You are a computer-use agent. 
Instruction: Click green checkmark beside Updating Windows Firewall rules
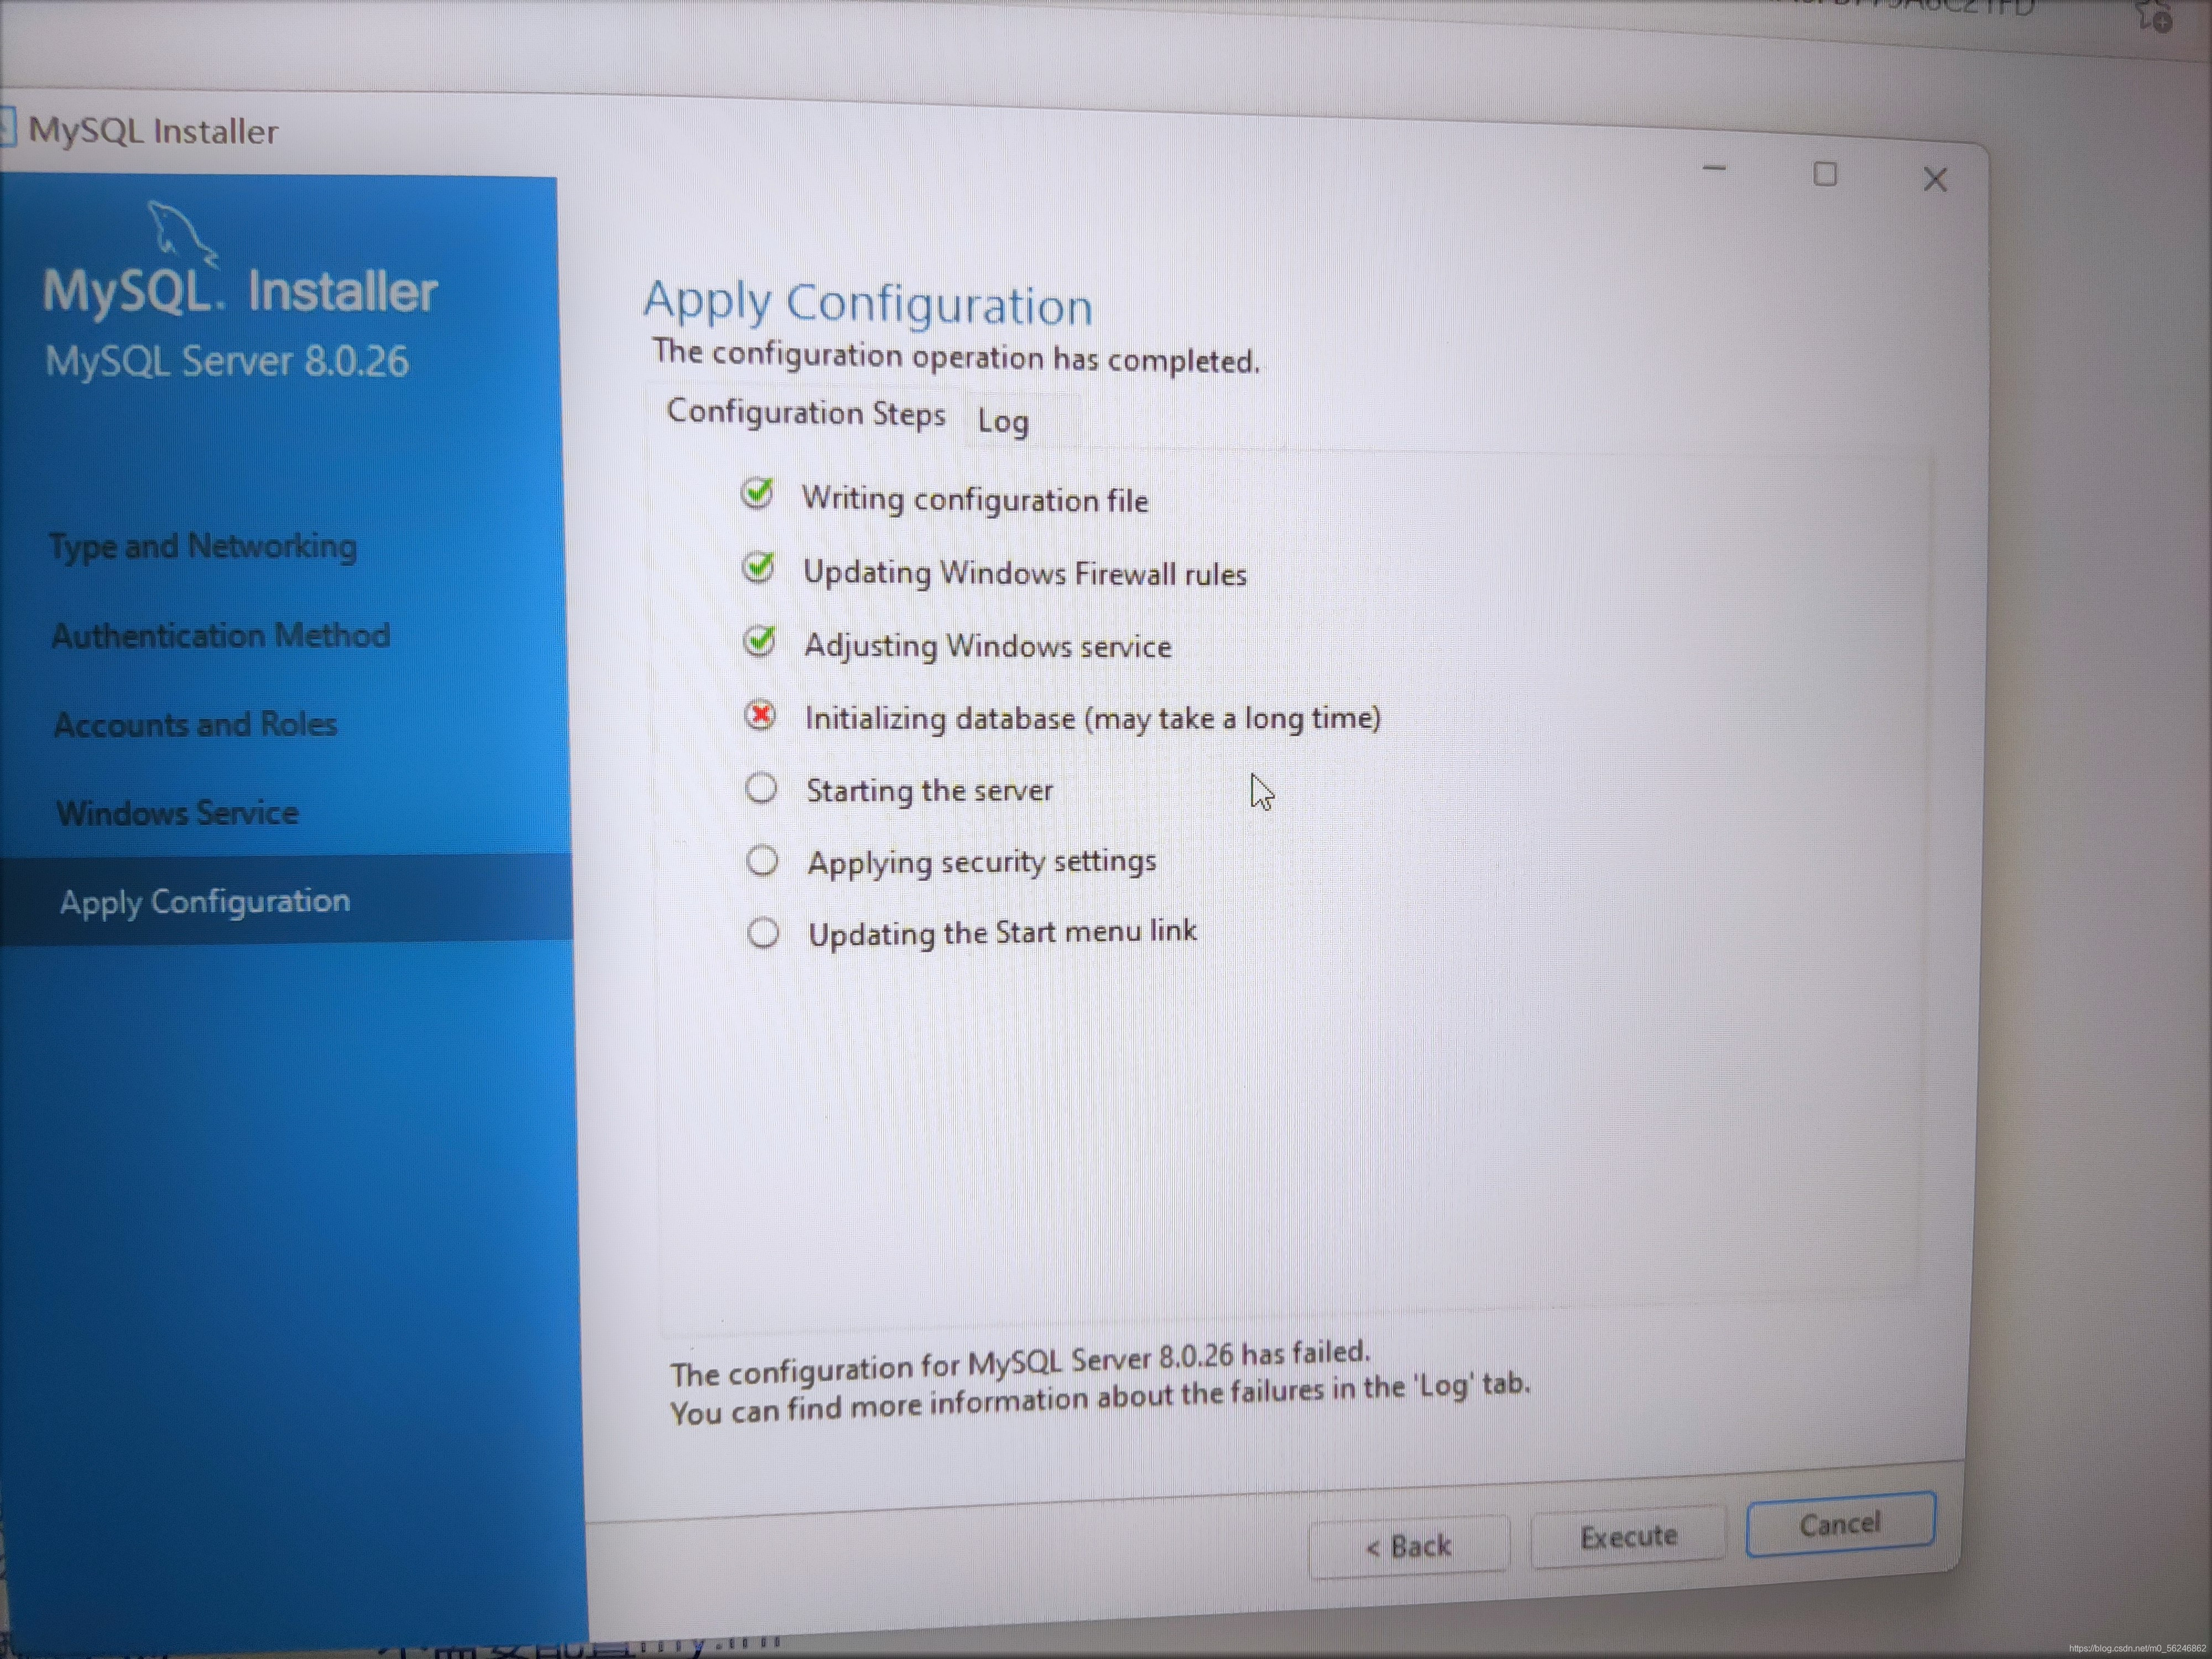759,567
